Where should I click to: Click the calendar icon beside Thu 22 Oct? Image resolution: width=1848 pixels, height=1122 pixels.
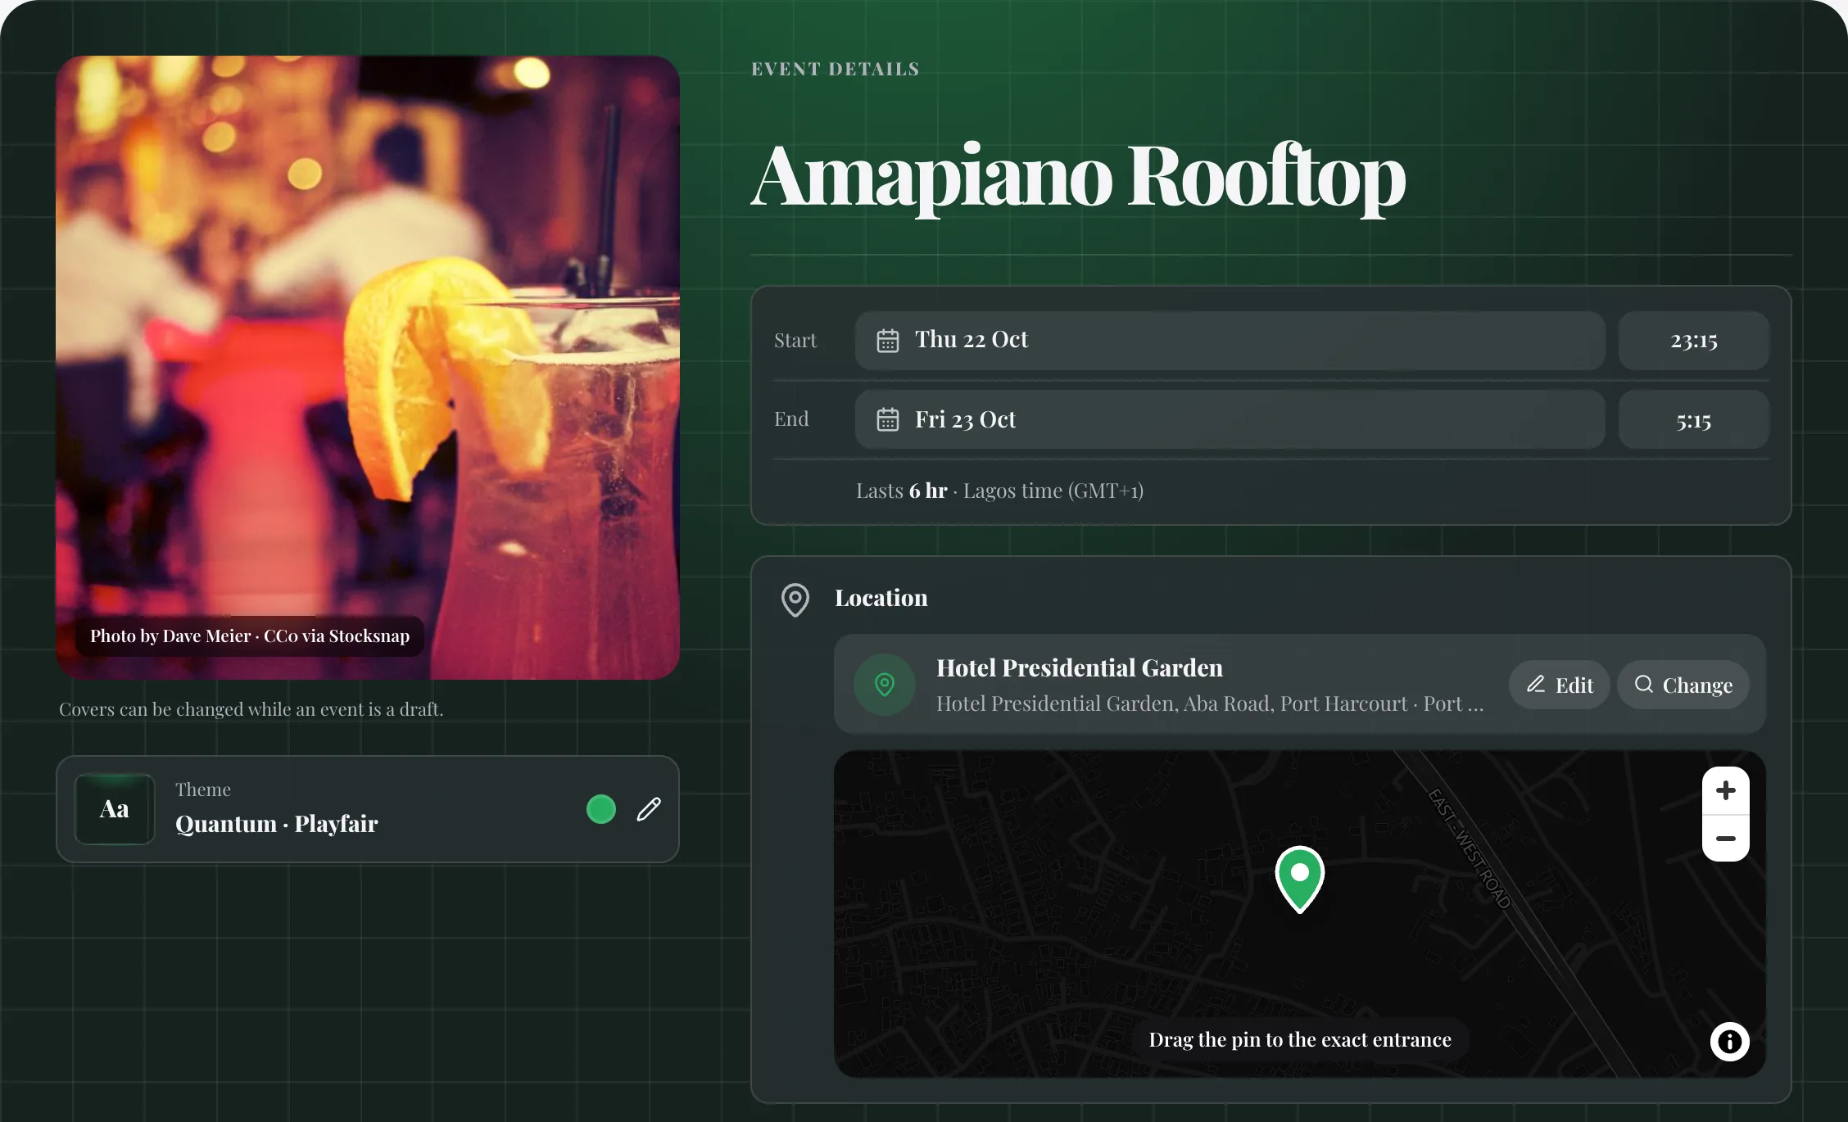[888, 340]
